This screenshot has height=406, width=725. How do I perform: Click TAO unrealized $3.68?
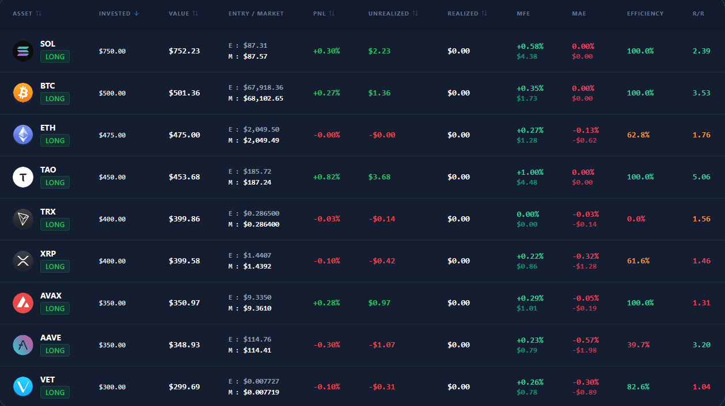coord(379,177)
